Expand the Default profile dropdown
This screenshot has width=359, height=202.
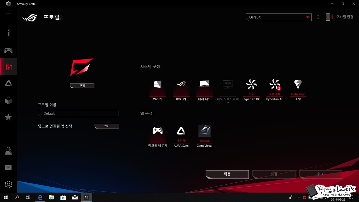(279, 17)
